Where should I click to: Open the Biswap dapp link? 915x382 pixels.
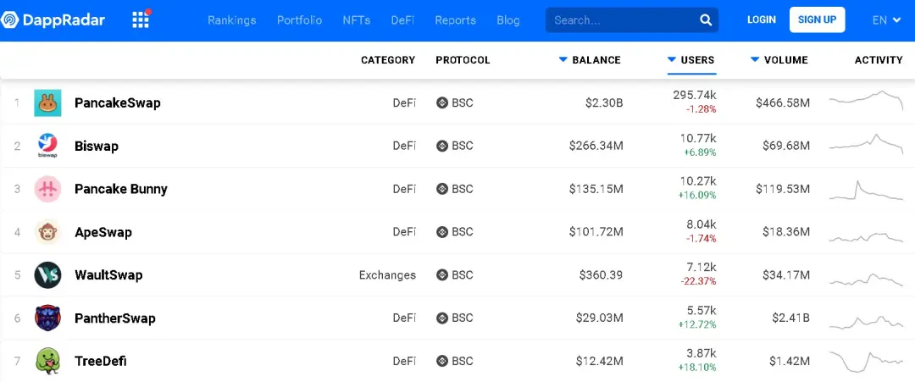click(x=97, y=146)
